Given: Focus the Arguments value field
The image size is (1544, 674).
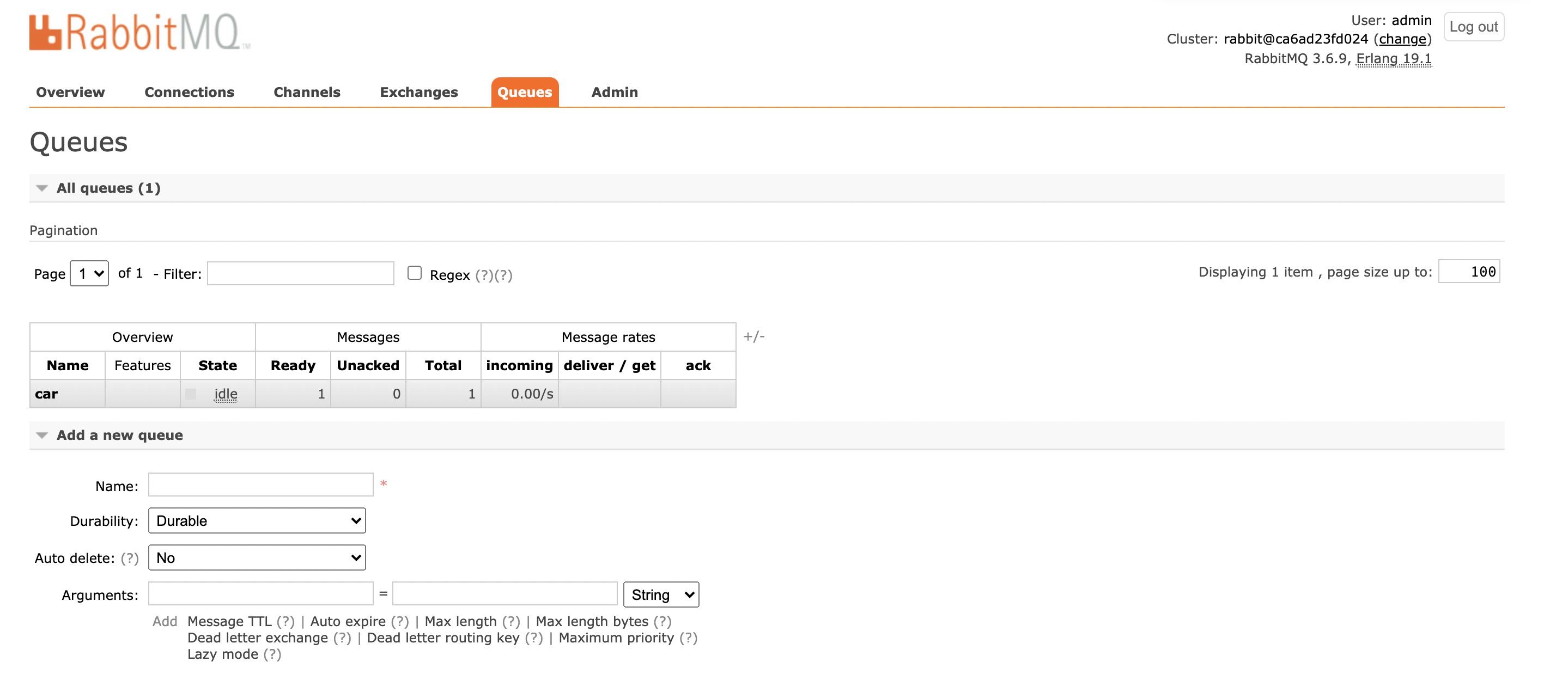Looking at the screenshot, I should pyautogui.click(x=504, y=594).
